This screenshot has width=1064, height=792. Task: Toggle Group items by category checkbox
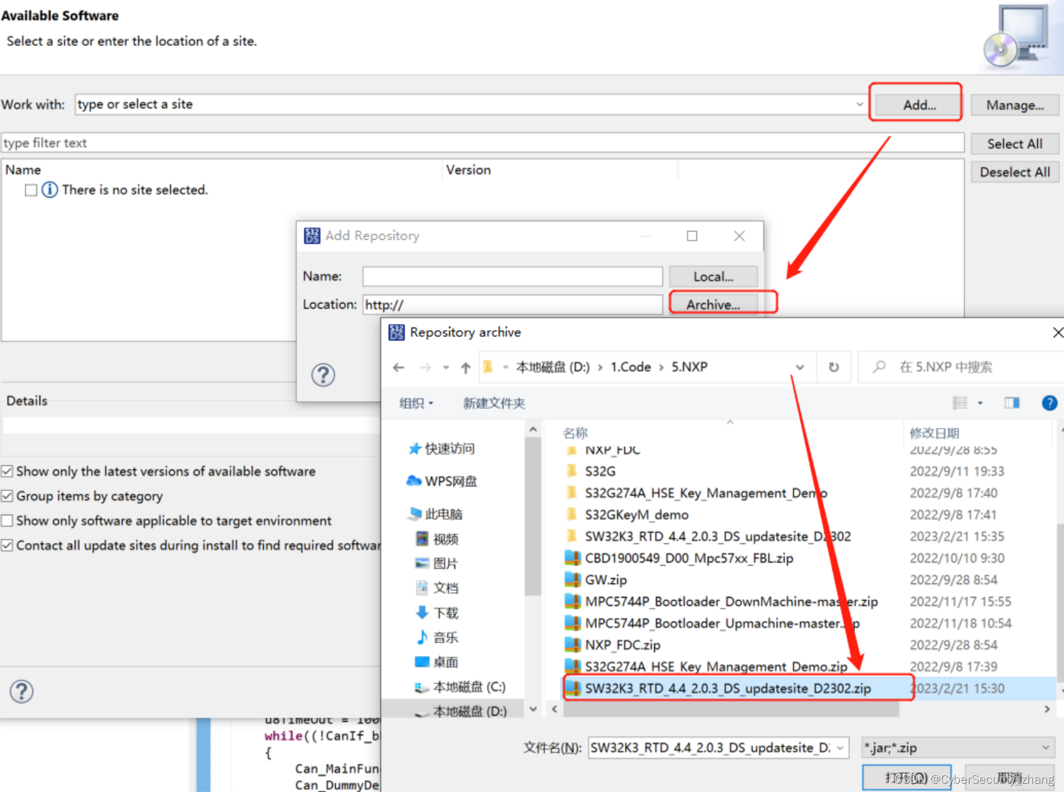(7, 495)
